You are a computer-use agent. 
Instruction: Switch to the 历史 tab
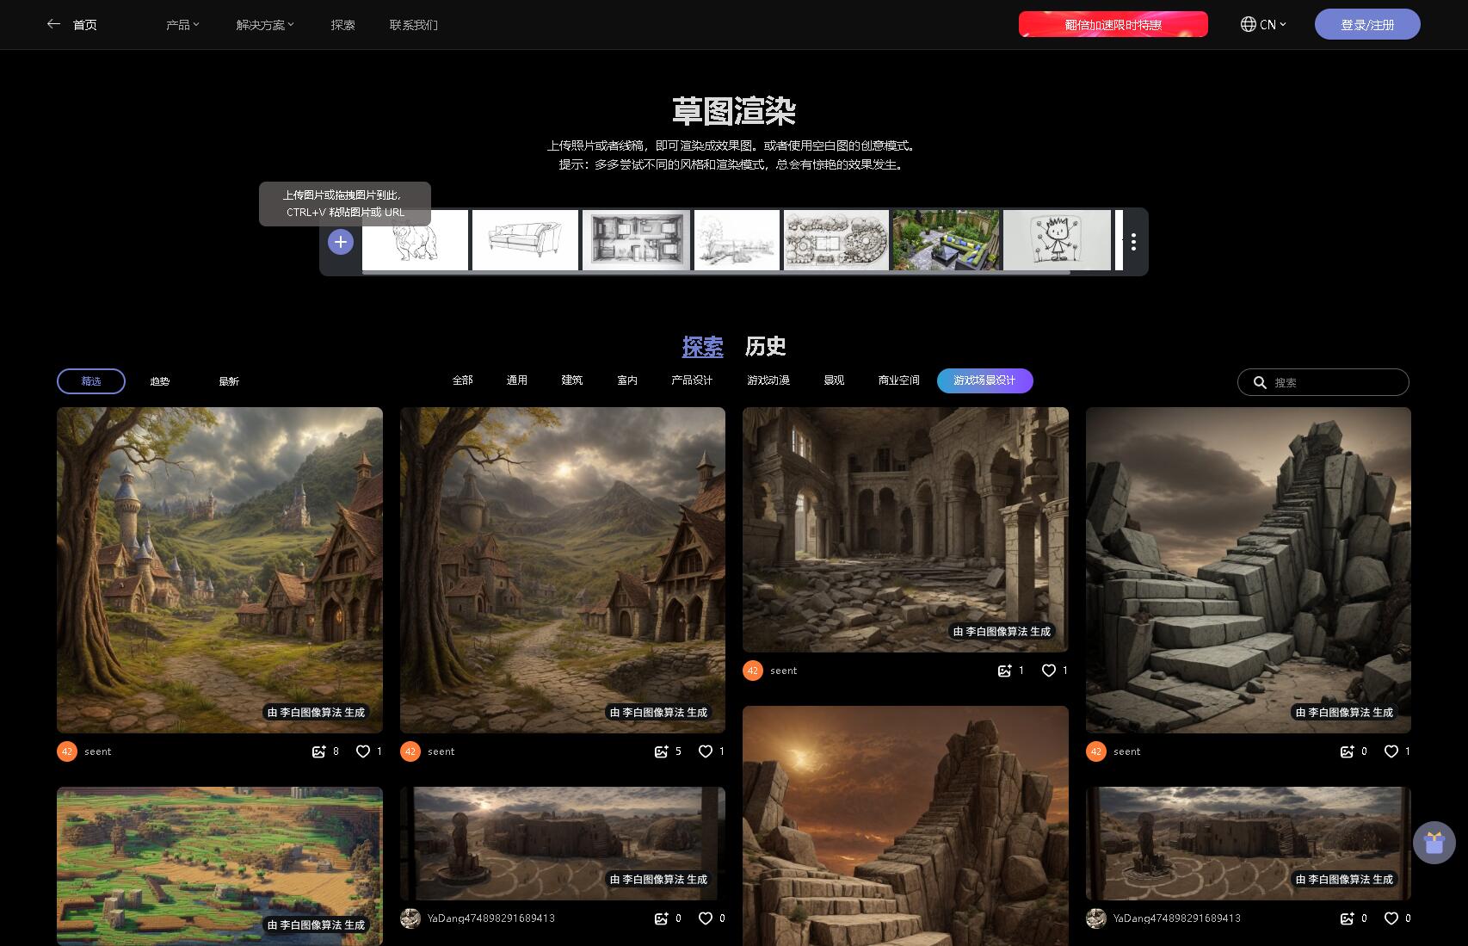tap(765, 346)
